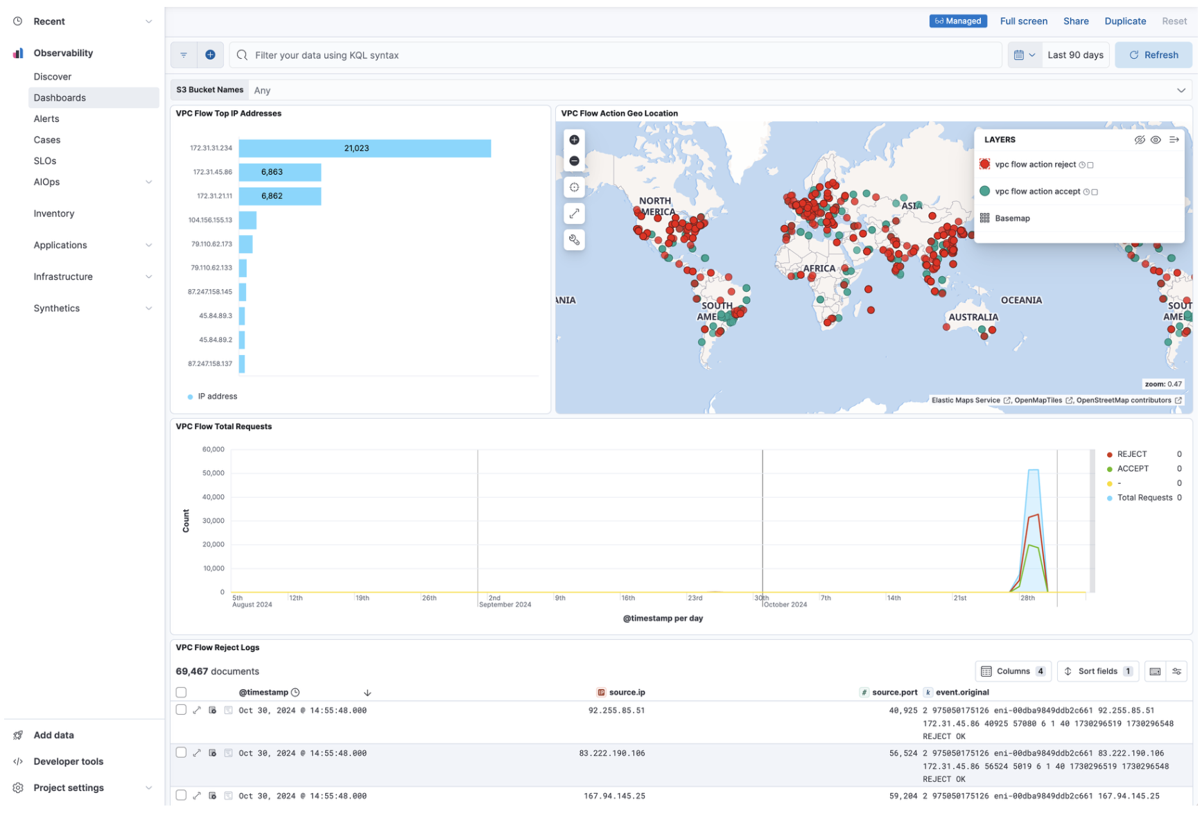Show all layers using the eye icon
This screenshot has height=818, width=1202.
coord(1156,139)
